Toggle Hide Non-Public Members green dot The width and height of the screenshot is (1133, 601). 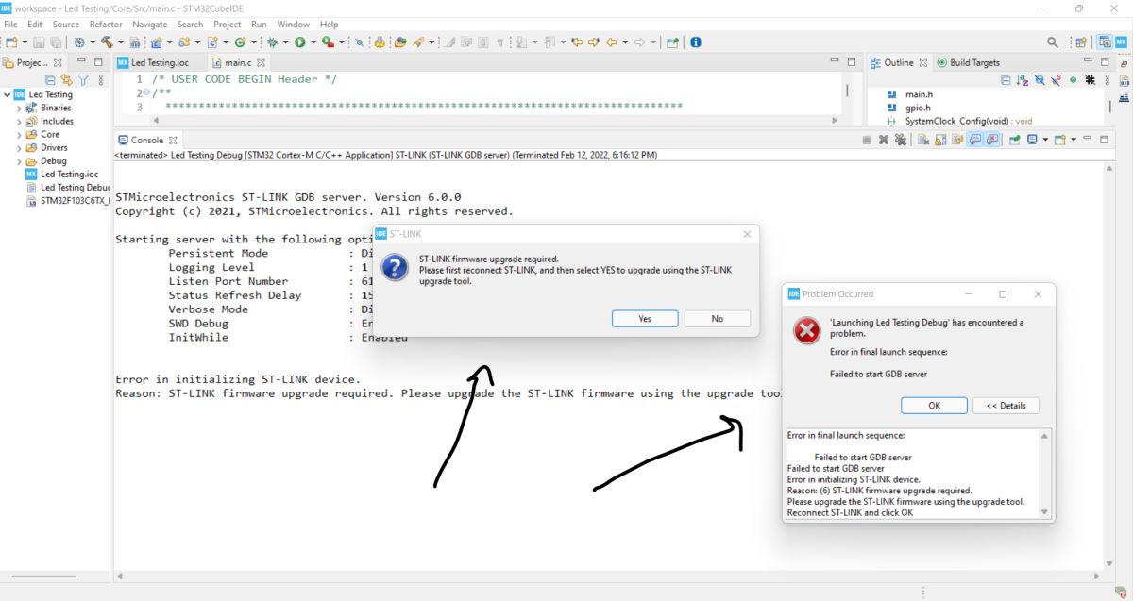[x=1073, y=80]
